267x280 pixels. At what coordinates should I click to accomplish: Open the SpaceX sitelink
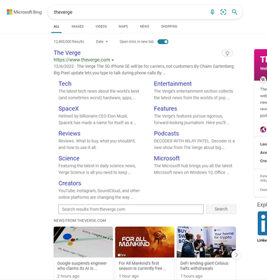69,108
